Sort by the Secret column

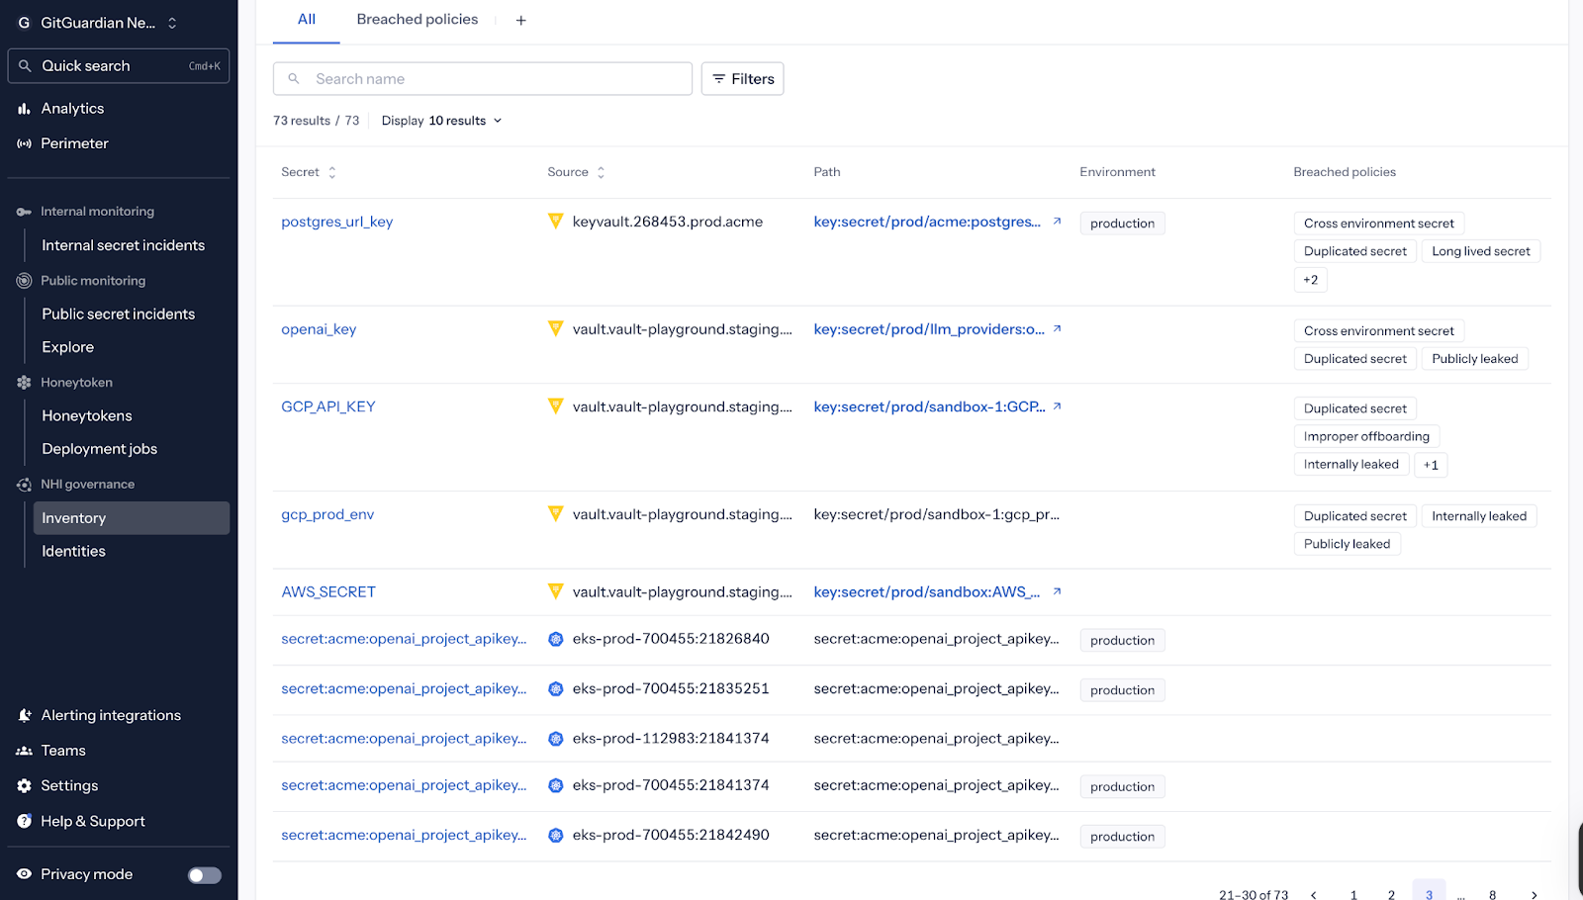click(331, 172)
